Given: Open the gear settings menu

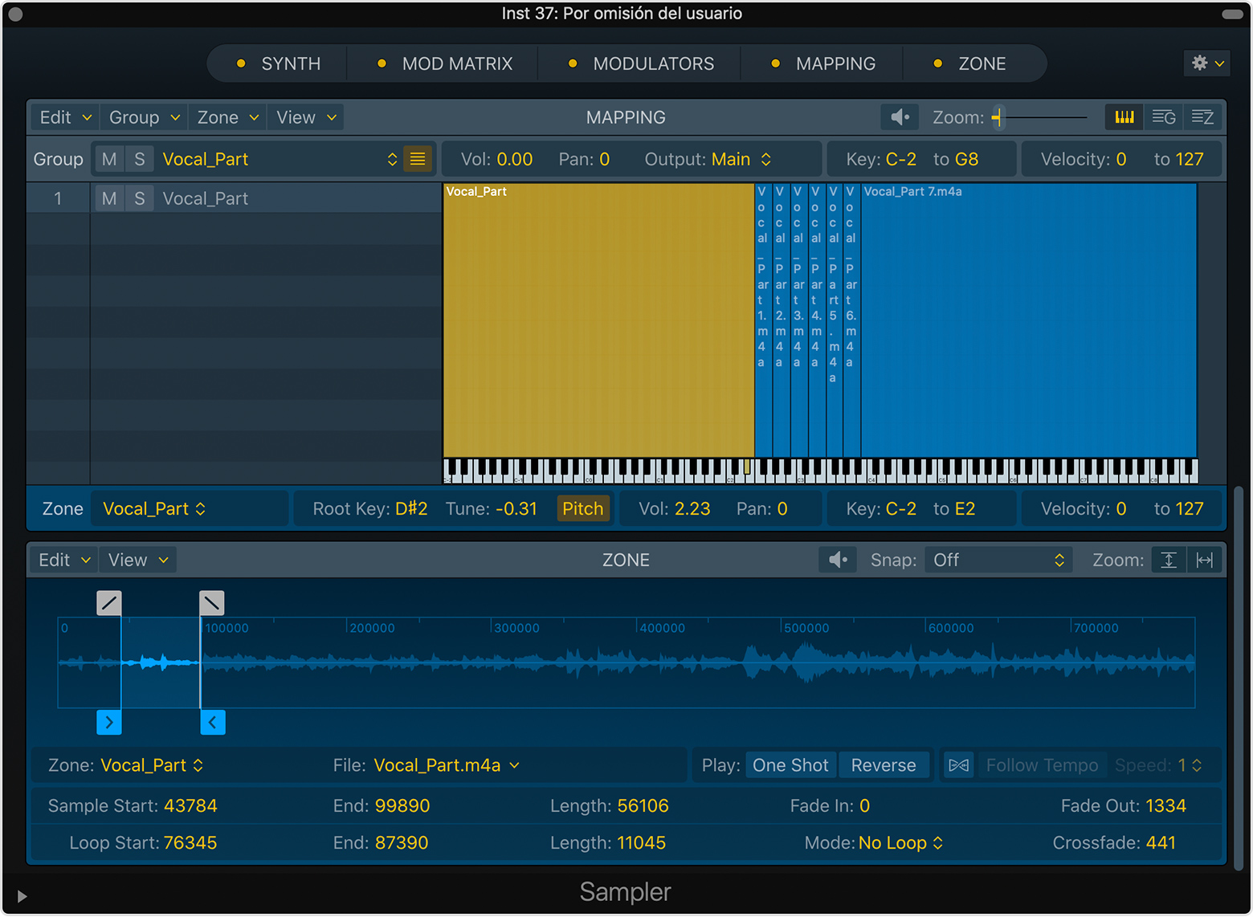Looking at the screenshot, I should pyautogui.click(x=1207, y=63).
